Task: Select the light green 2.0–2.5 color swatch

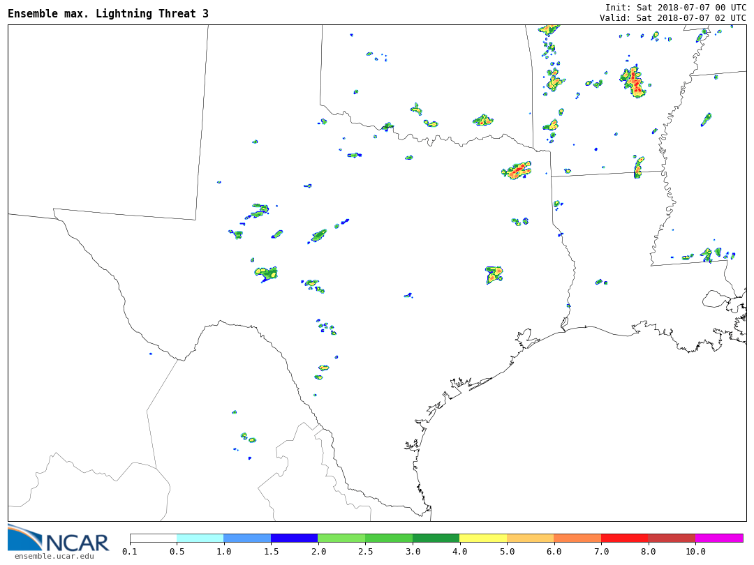Action: [x=341, y=538]
